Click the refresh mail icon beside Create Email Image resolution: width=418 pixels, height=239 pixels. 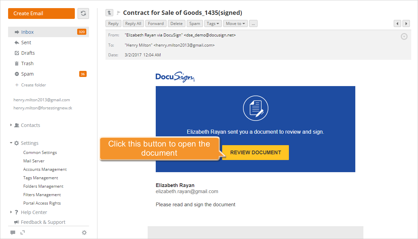(83, 13)
